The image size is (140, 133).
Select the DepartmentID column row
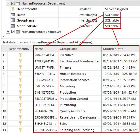click(x=75, y=9)
